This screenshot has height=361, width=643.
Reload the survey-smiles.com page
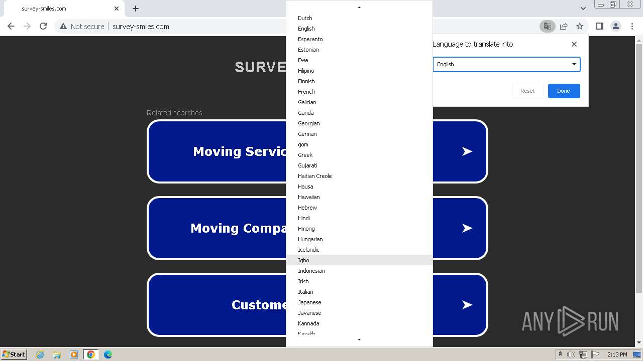(43, 27)
